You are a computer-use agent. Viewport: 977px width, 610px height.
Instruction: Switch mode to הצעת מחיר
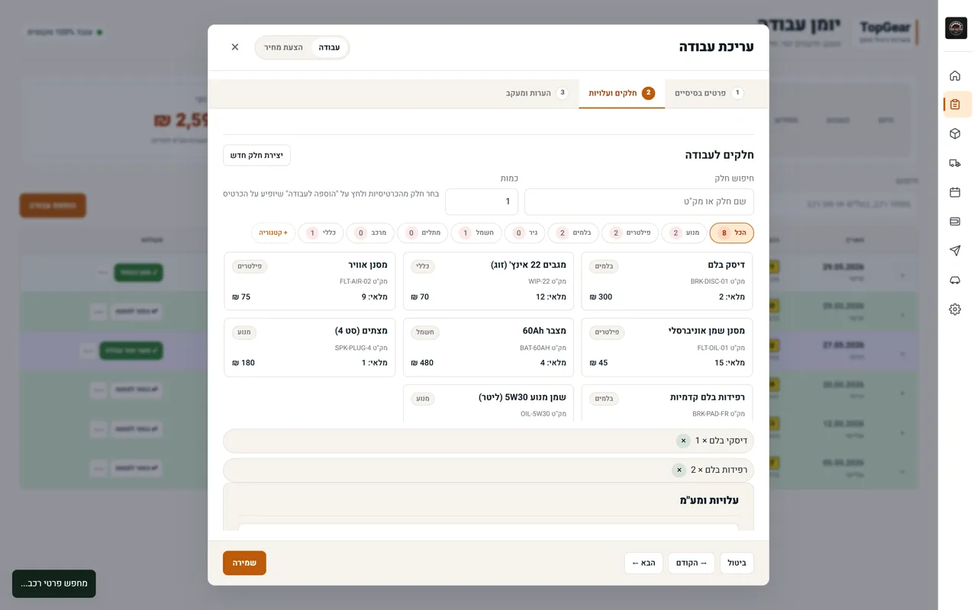283,47
